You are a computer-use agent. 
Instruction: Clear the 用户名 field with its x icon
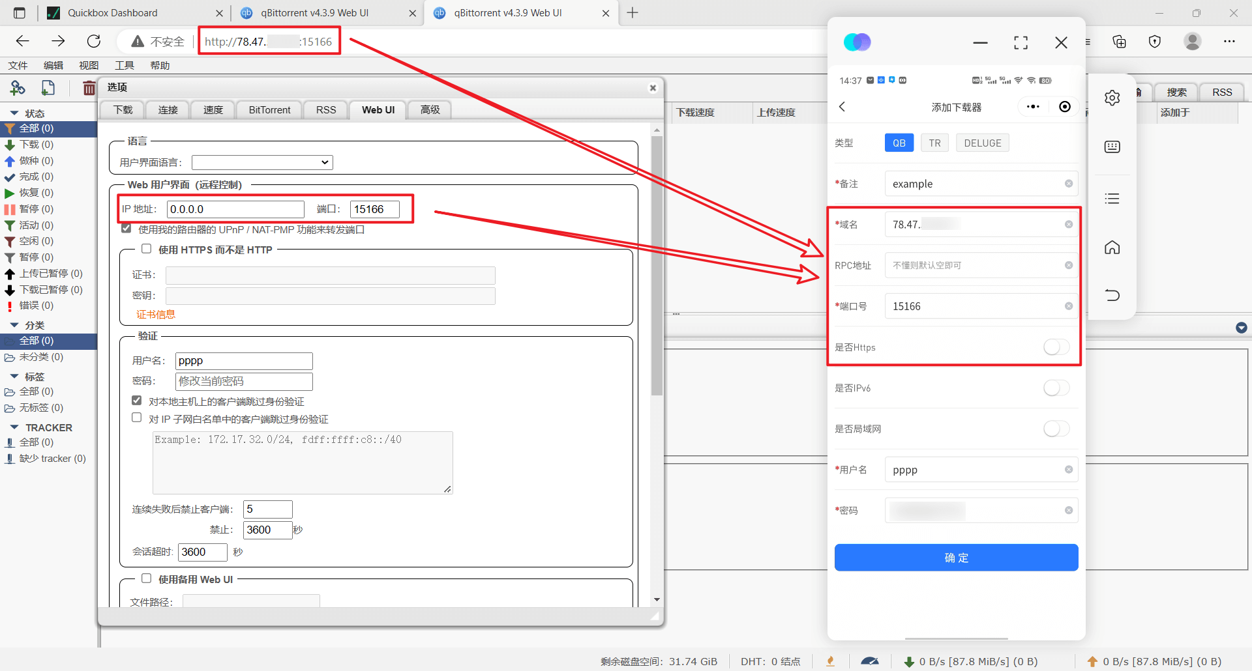(1069, 470)
